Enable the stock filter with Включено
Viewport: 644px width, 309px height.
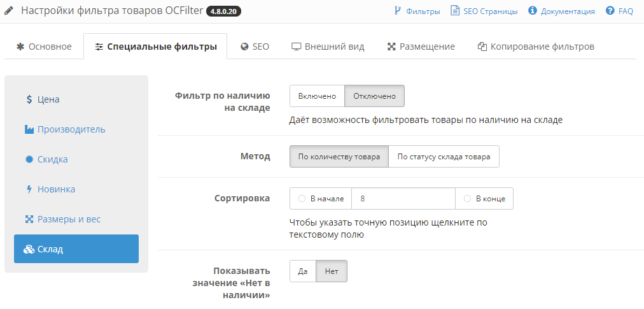(x=317, y=96)
